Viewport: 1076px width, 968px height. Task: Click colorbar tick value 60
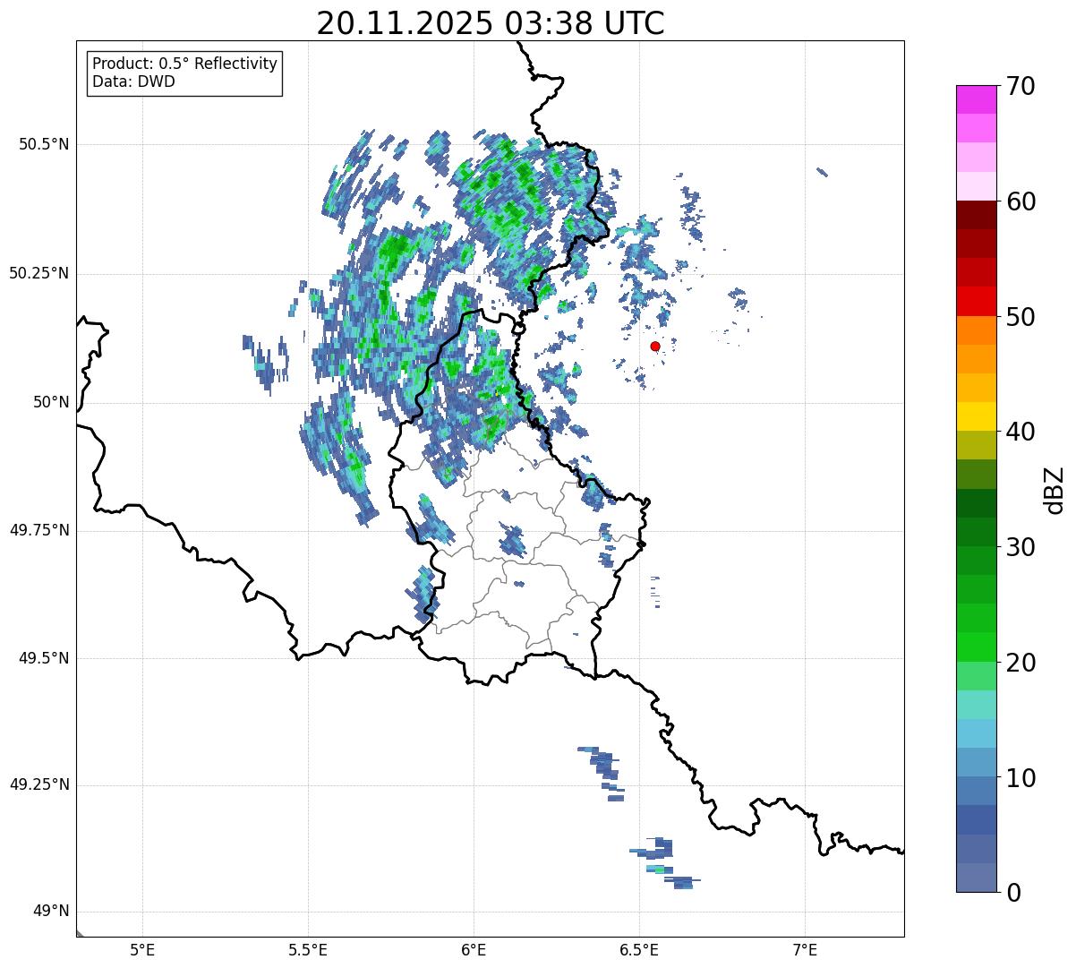point(1020,201)
